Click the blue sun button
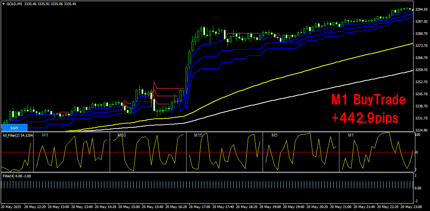This screenshot has height=211, width=430. click(14, 127)
